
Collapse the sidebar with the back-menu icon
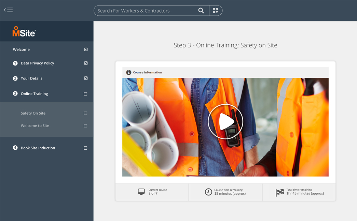(x=9, y=10)
